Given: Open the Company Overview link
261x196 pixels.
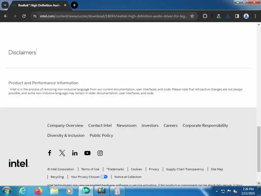Looking at the screenshot, I should [x=65, y=126].
